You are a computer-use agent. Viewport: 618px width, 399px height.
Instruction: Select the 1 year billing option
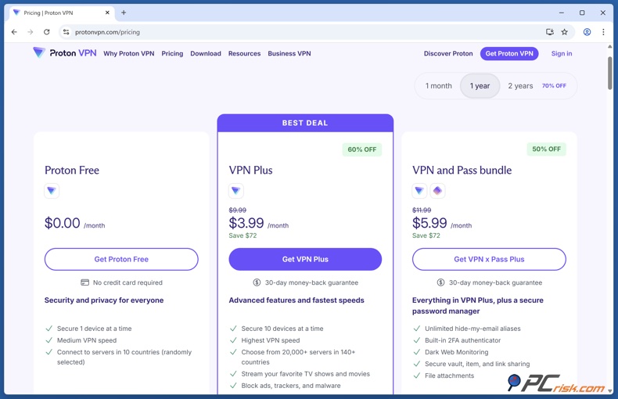pos(480,85)
